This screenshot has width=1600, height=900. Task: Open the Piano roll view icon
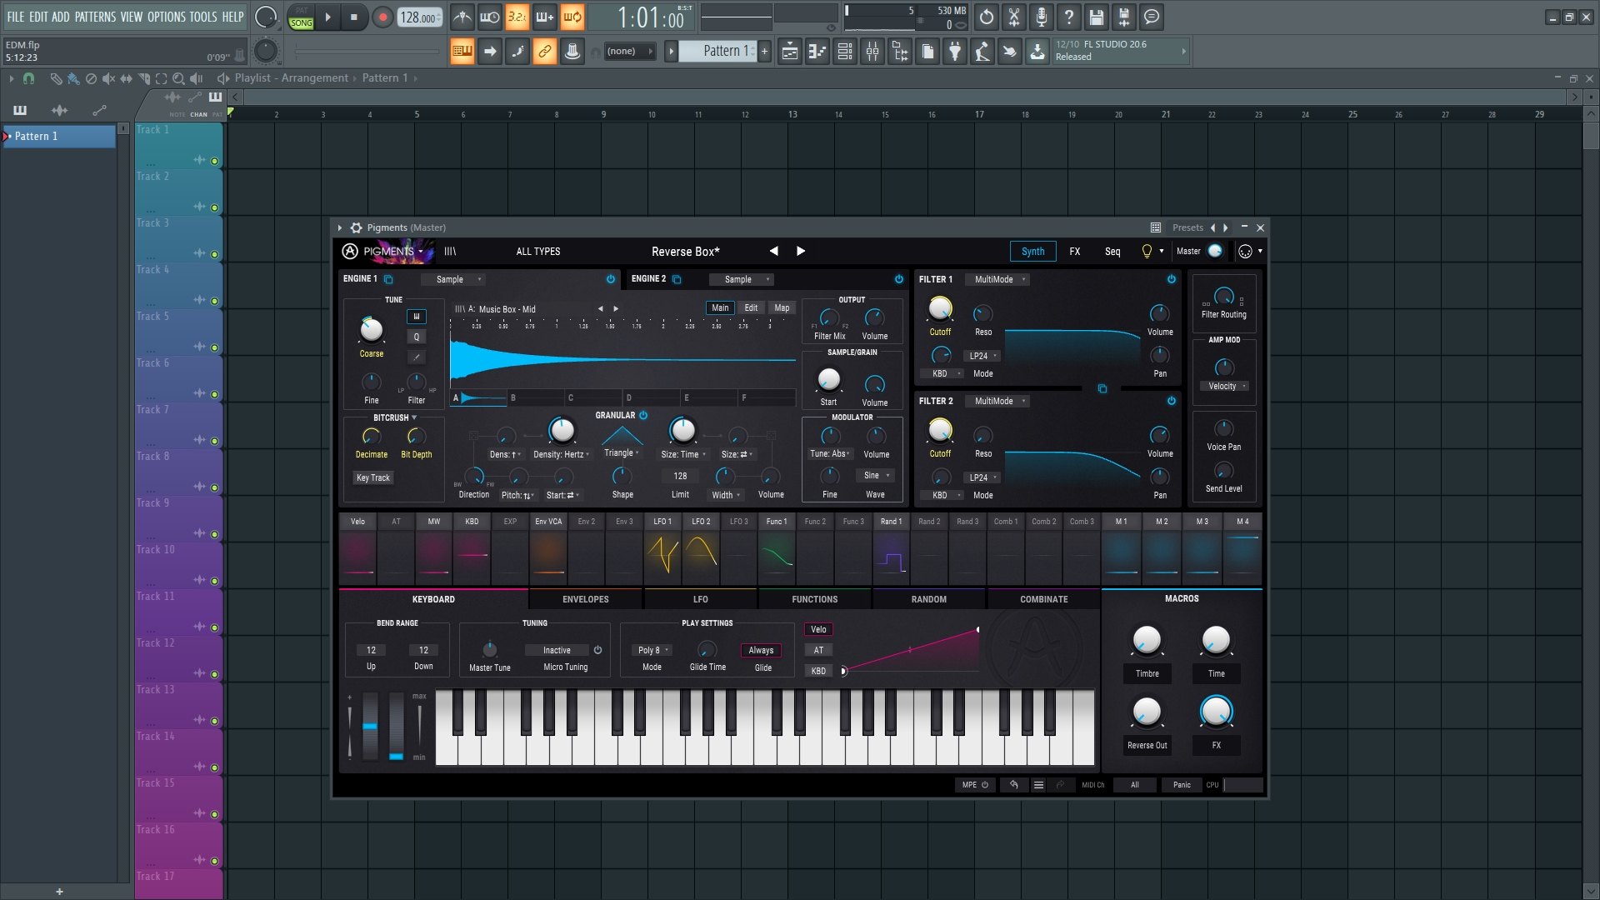coord(817,52)
